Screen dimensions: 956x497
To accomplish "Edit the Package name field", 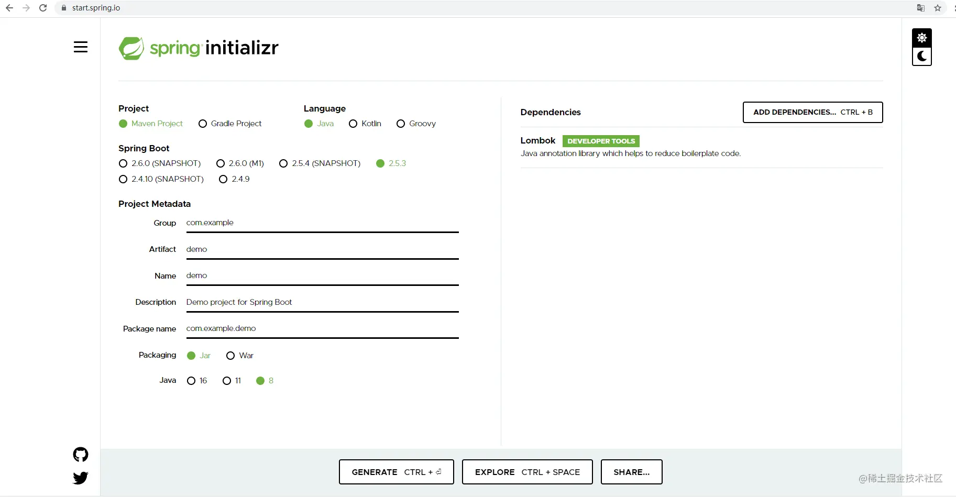I will [x=323, y=329].
